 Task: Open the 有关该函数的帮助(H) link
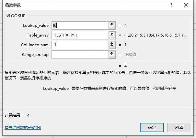tap(23, 128)
